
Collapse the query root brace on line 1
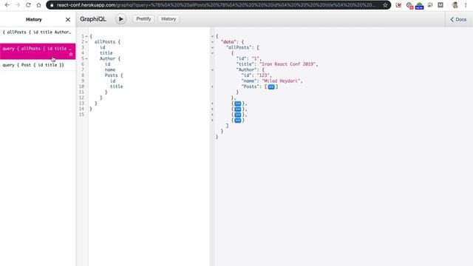click(86, 36)
